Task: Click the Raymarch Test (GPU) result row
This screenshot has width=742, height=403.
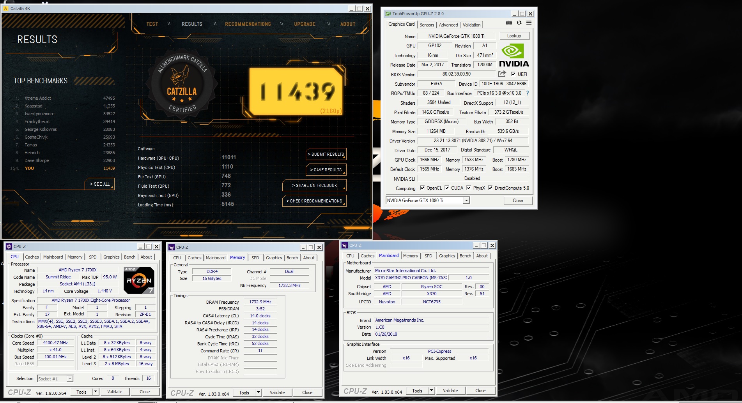Action: [x=186, y=195]
